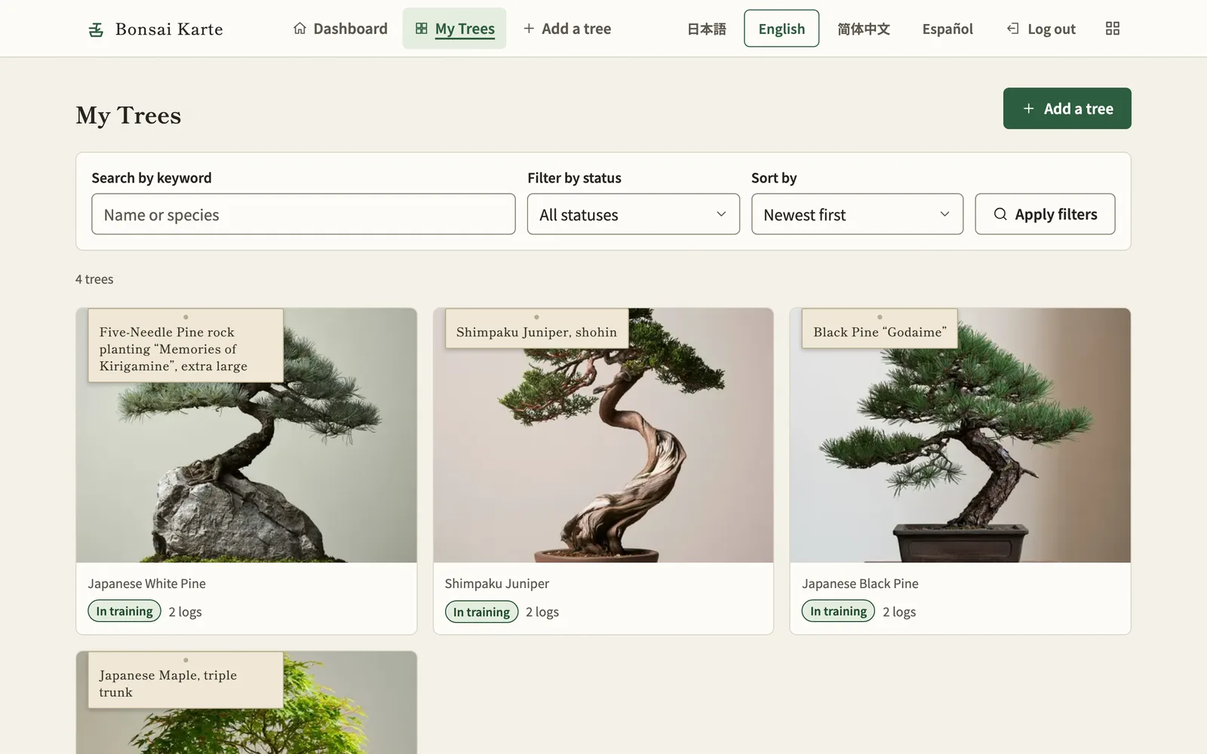
Task: Open the All statuses filter dropdown
Action: 634,214
